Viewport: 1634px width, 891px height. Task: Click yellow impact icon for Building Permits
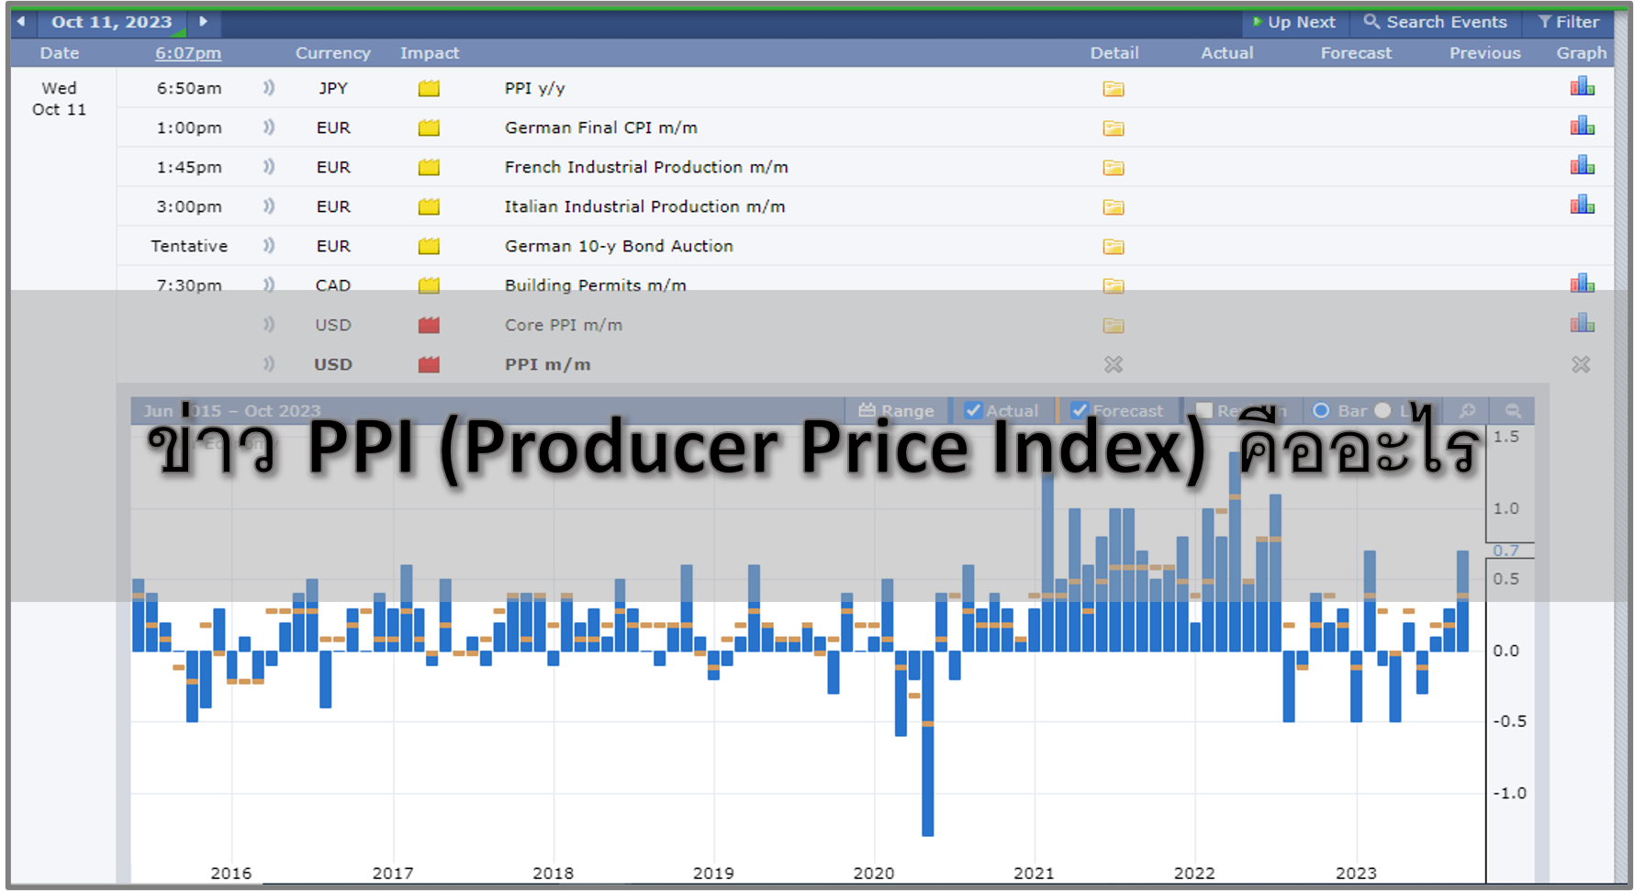429,285
